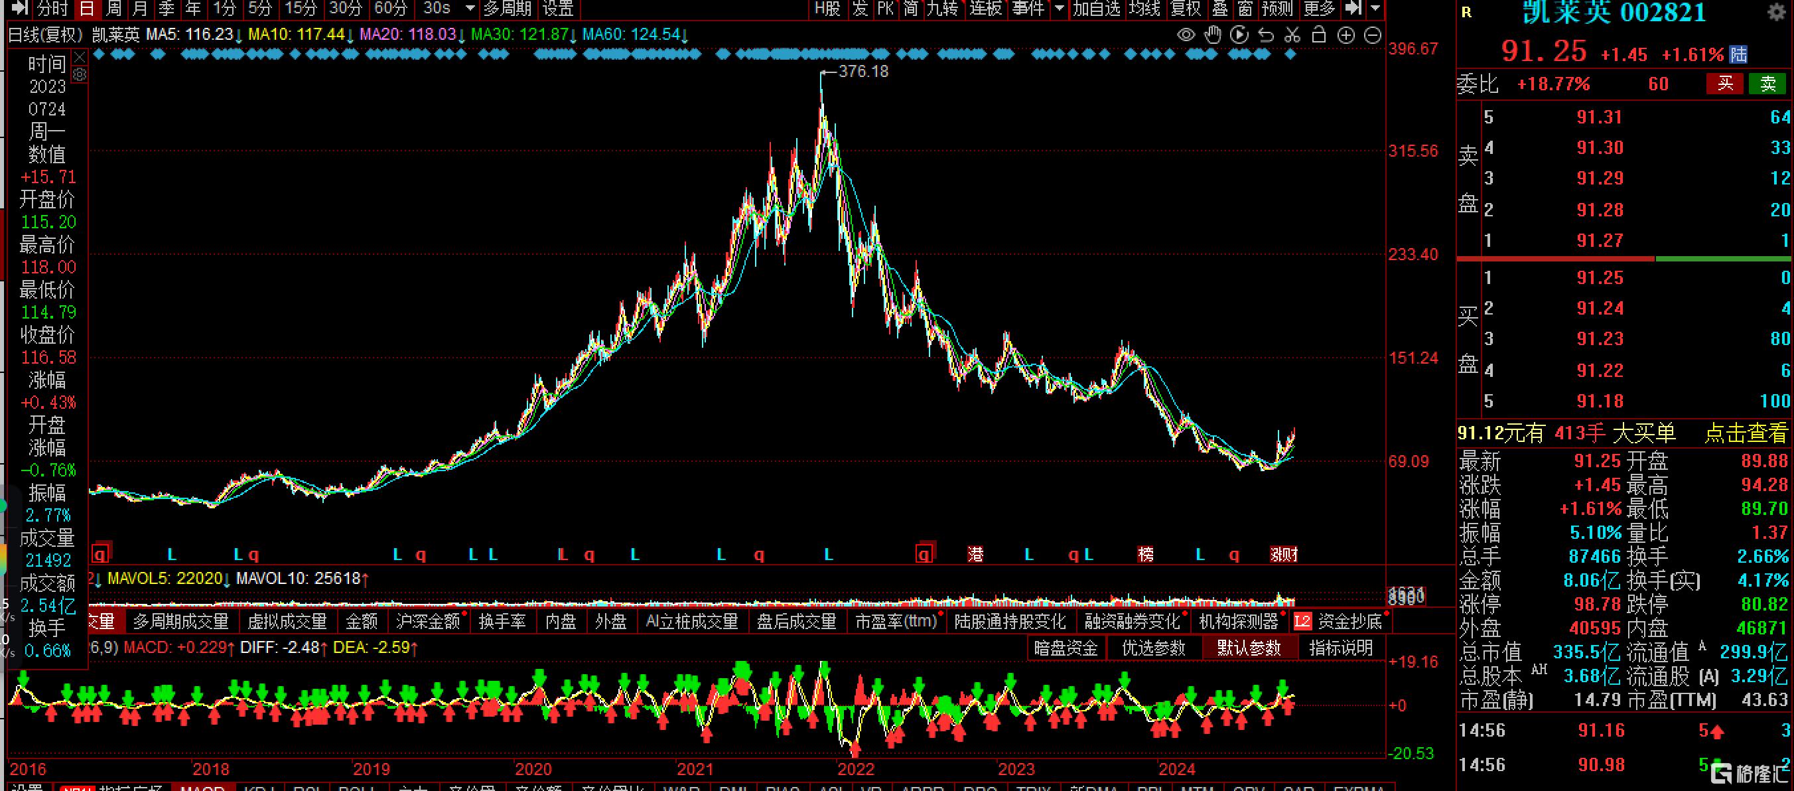Open 陆股通持股变化 indicator tab
Viewport: 1794px width, 791px height.
tap(1010, 621)
